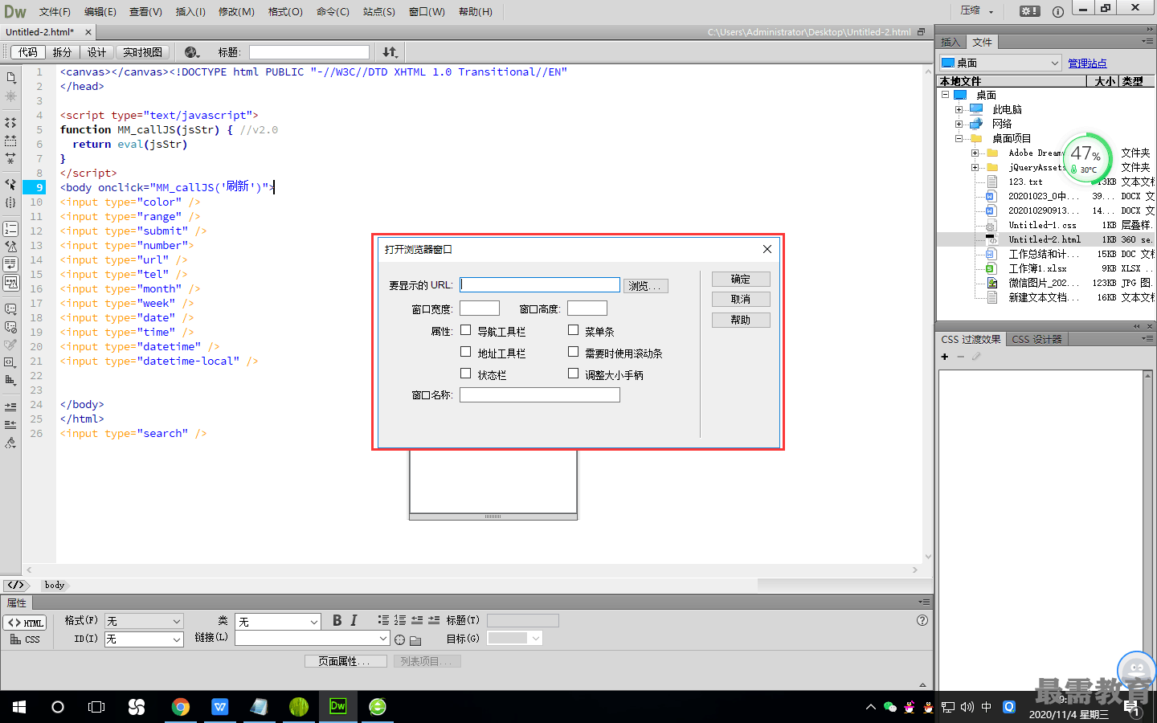Image resolution: width=1157 pixels, height=723 pixels.
Task: Open the 压缩 workspace dropdown
Action: pos(977,11)
